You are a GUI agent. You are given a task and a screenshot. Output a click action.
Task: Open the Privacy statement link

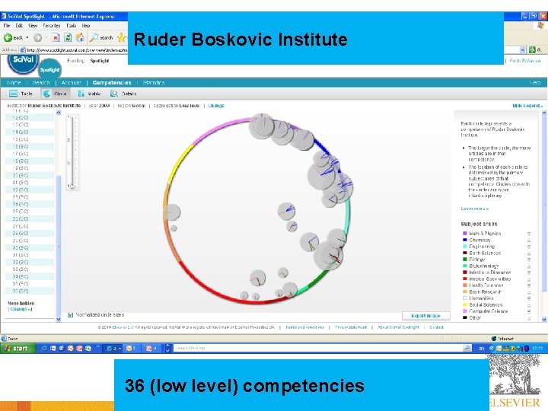pyautogui.click(x=351, y=327)
